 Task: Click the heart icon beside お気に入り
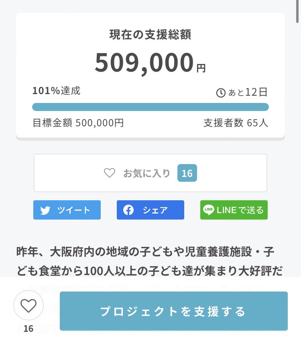point(110,173)
